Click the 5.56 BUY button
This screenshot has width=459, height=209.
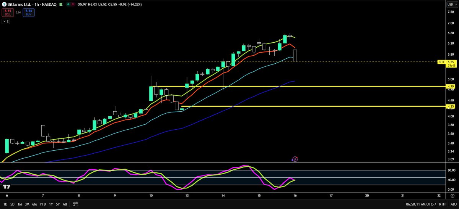coord(29,13)
